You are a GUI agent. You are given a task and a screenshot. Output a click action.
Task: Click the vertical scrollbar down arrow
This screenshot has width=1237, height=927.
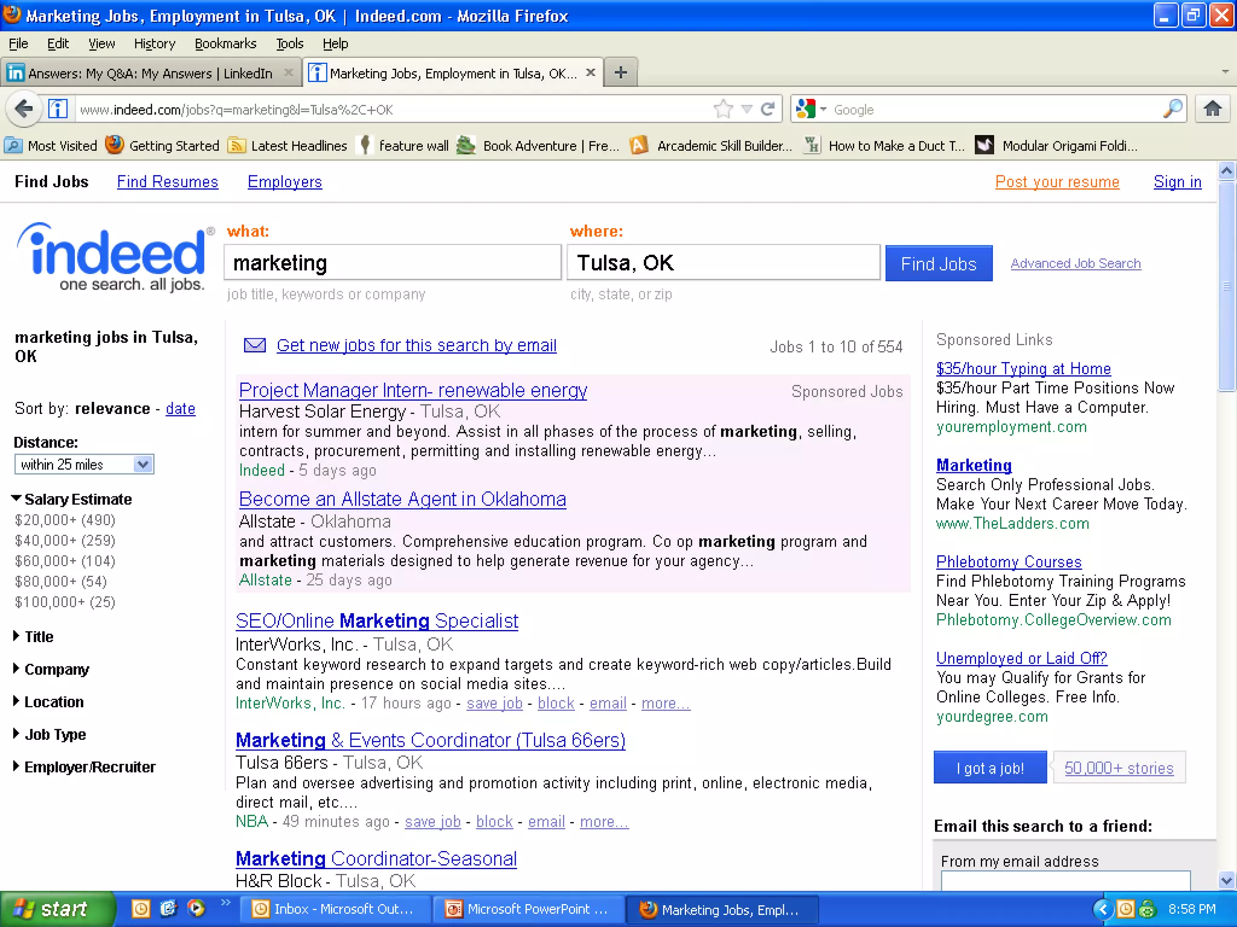point(1226,880)
